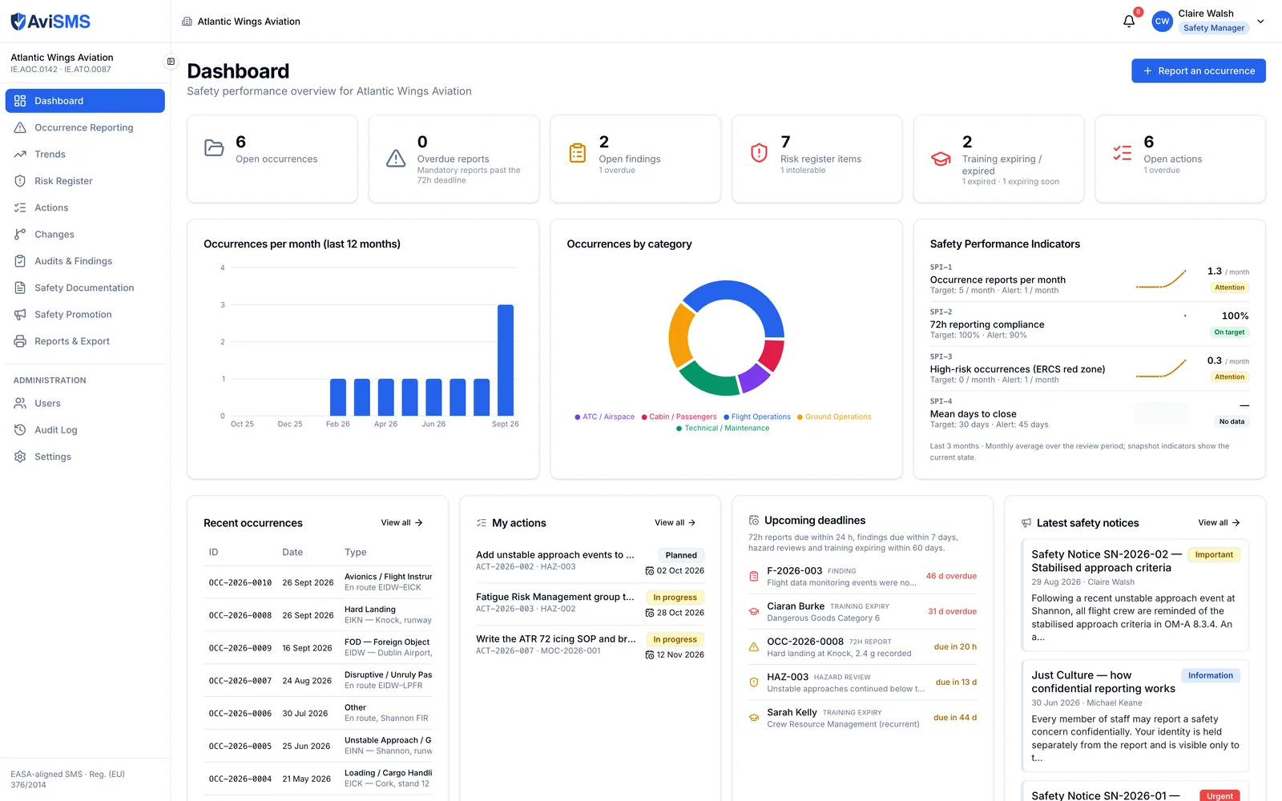Click the Risk register shield alert icon
The width and height of the screenshot is (1282, 801).
point(759,153)
